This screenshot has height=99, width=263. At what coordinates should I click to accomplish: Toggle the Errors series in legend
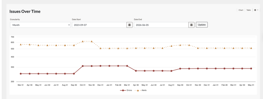pos(126,90)
